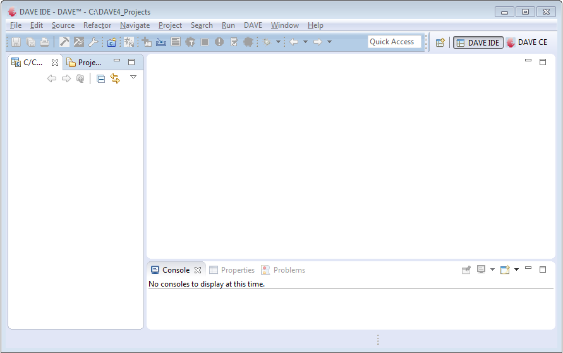Close the C/C++ Projects view tab
The height and width of the screenshot is (353, 563).
coord(55,63)
